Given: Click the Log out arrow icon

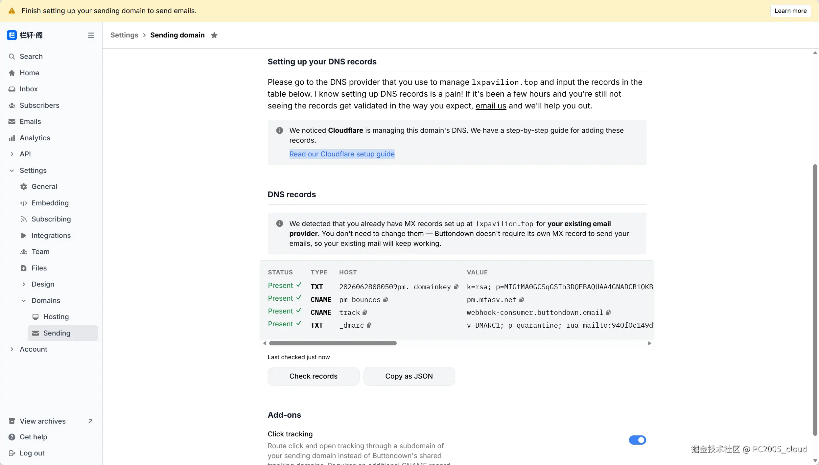Looking at the screenshot, I should coord(12,453).
